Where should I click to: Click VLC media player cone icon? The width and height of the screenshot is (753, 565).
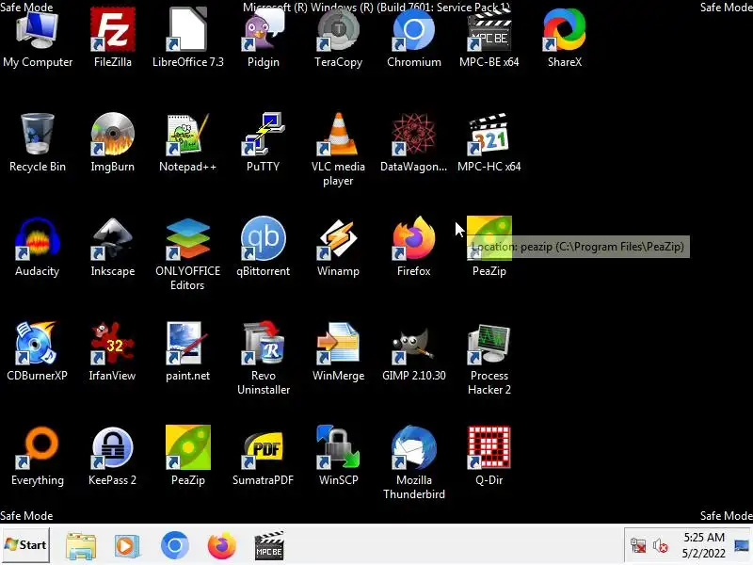[x=339, y=135]
